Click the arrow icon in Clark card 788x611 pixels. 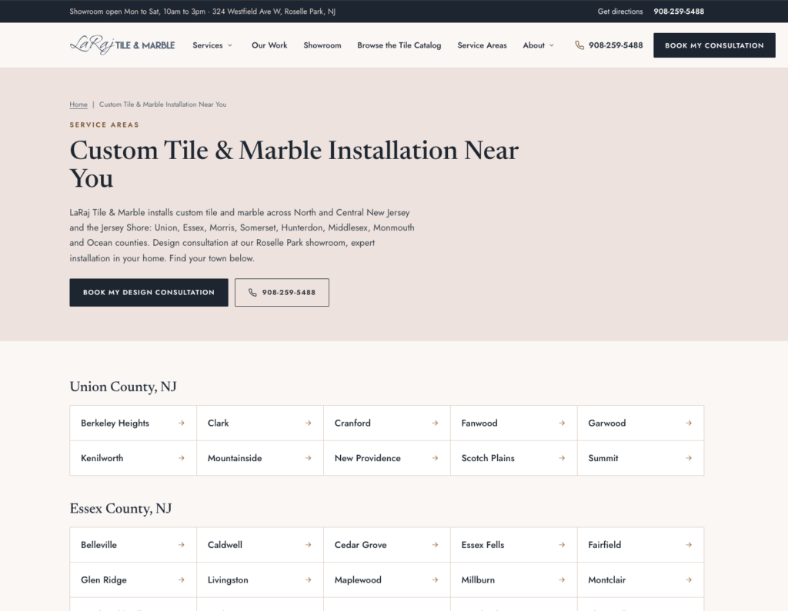click(308, 423)
